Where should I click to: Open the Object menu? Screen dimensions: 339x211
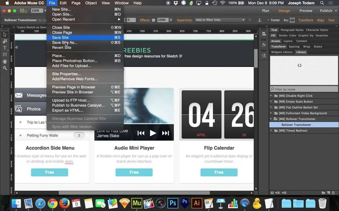pyautogui.click(x=91, y=3)
